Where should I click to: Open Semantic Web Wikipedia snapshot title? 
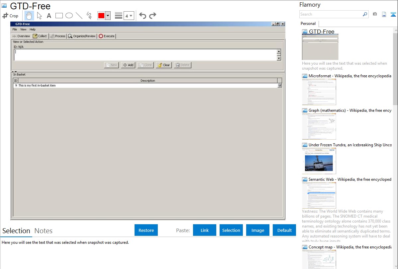tap(350, 179)
